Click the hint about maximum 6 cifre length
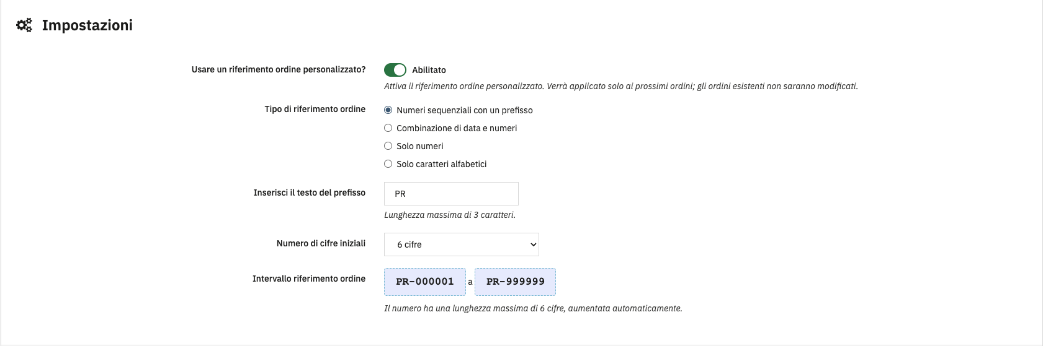The height and width of the screenshot is (346, 1043). point(532,308)
